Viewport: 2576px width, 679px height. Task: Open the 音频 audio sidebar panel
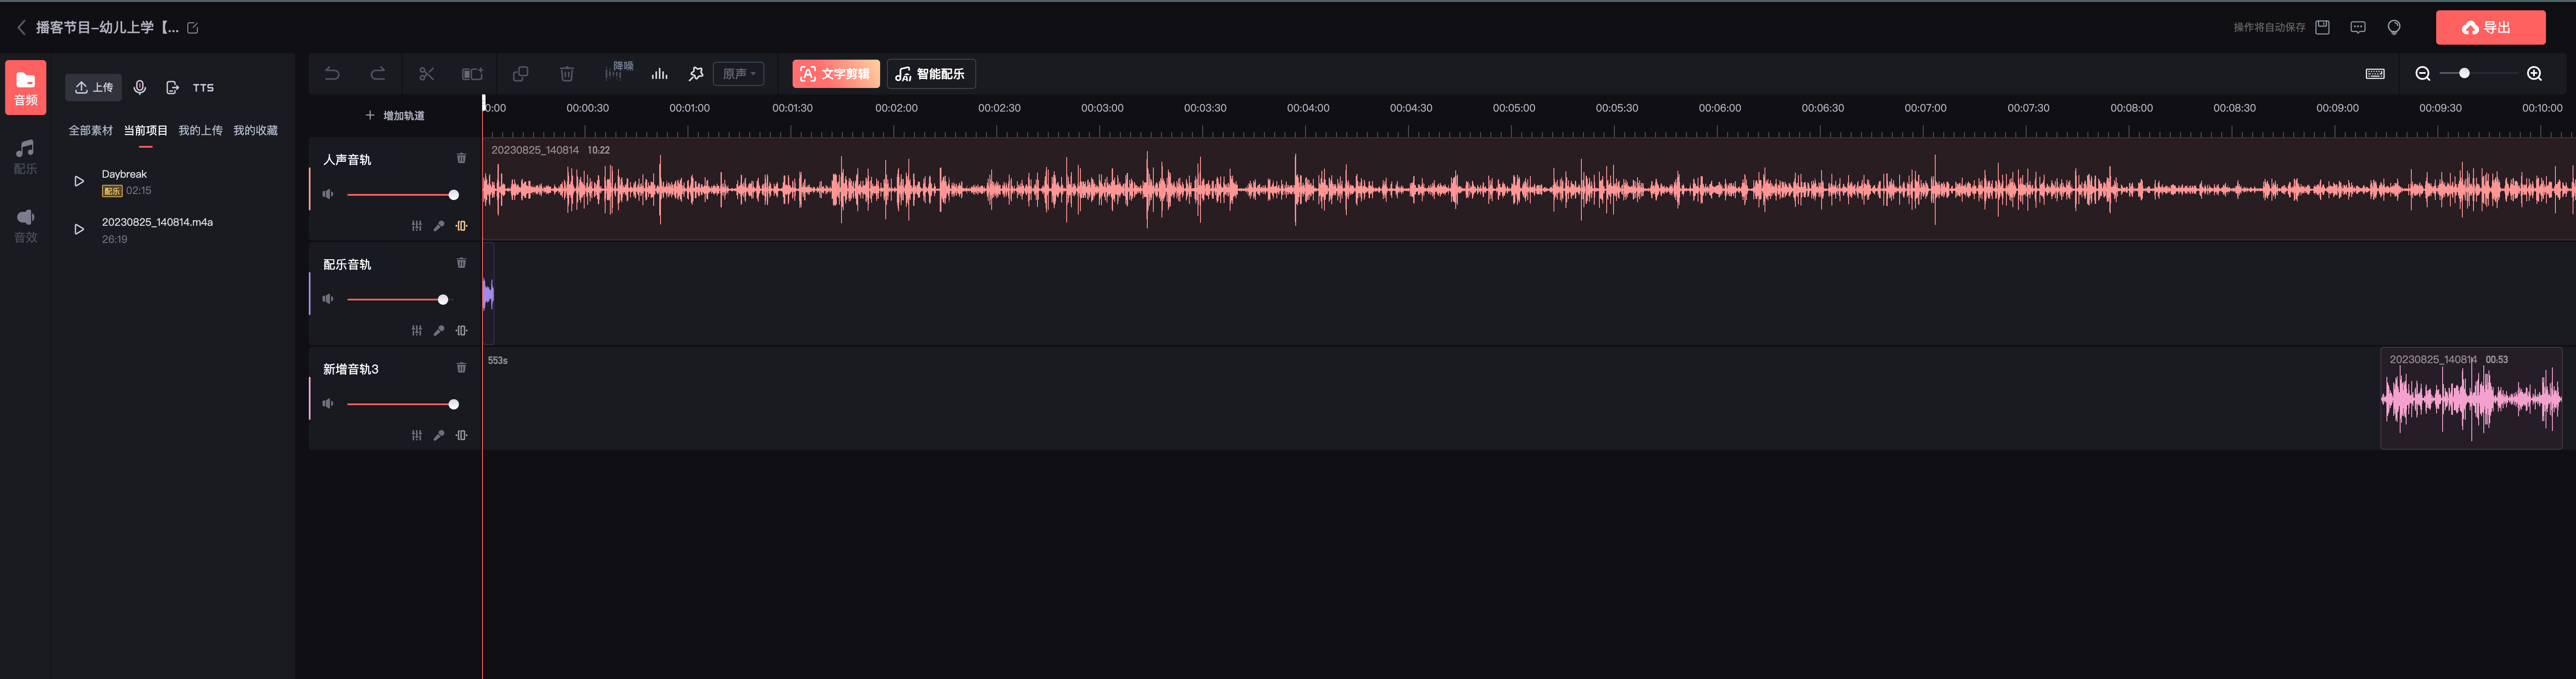[26, 88]
